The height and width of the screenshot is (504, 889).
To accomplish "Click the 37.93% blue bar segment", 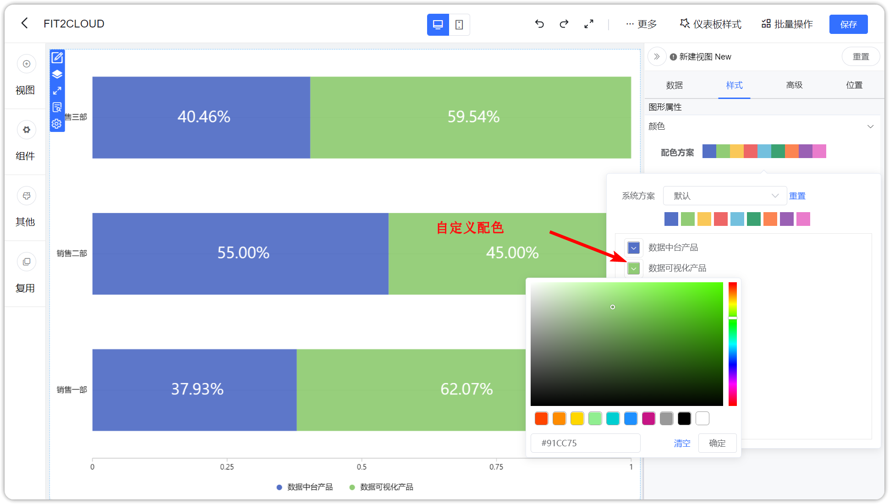I will point(195,390).
